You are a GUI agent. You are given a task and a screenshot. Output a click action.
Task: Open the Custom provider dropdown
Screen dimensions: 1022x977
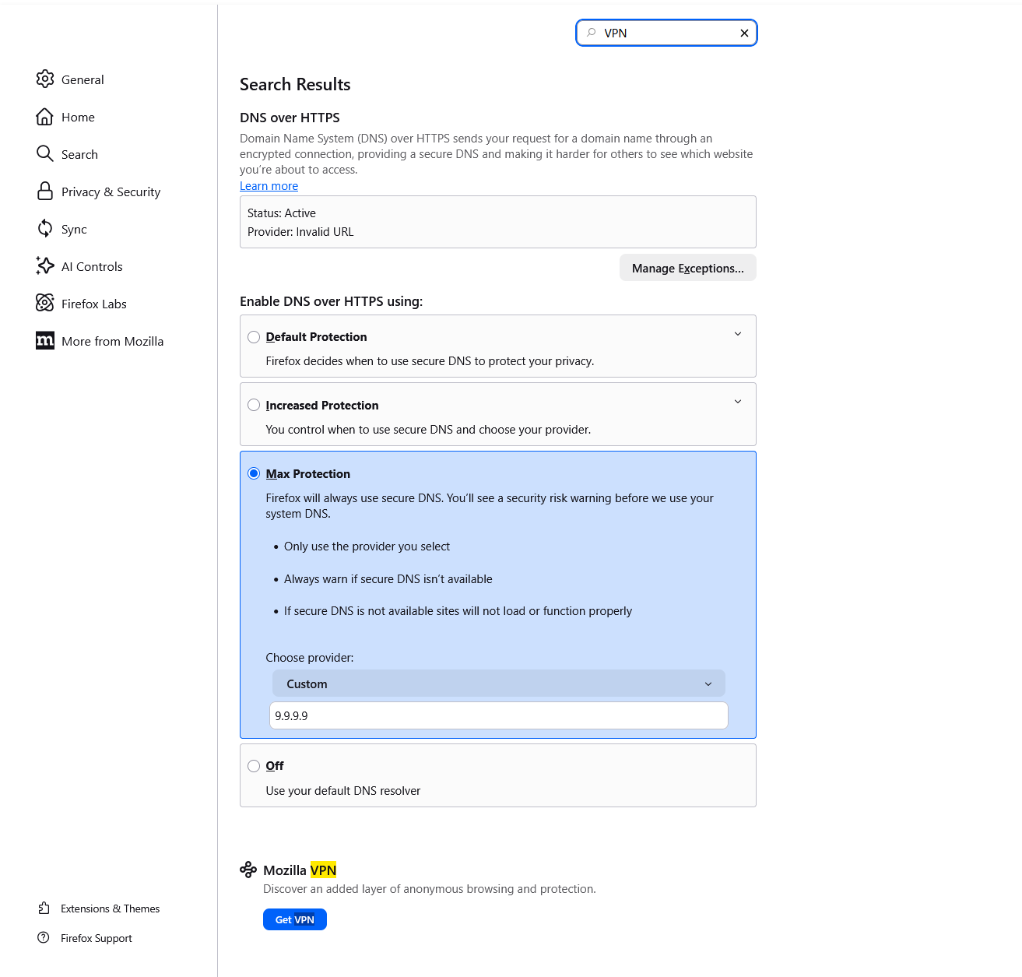point(498,684)
